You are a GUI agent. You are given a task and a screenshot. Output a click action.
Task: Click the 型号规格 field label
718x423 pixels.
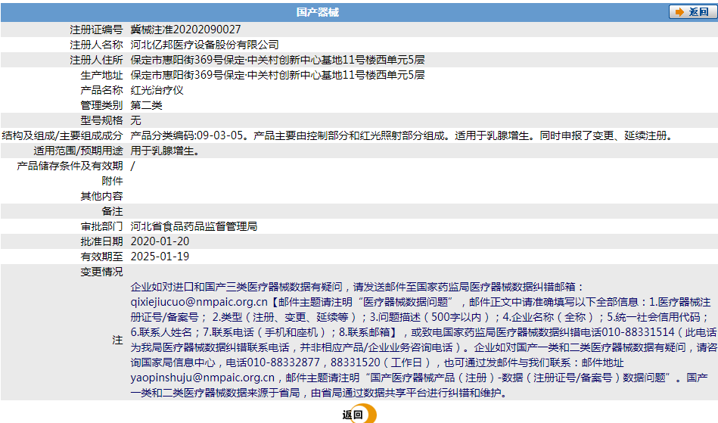[x=101, y=120]
